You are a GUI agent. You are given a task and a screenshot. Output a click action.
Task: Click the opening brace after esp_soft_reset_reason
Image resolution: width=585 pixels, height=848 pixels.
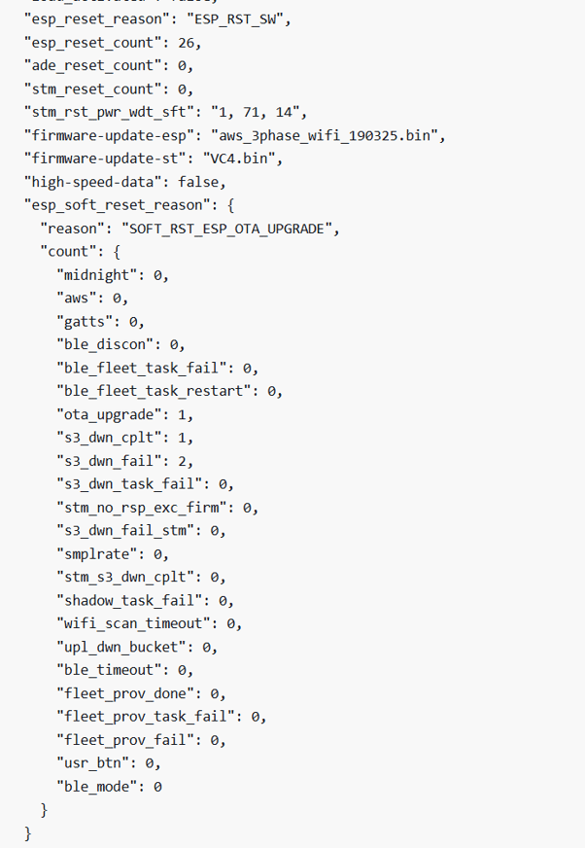tap(230, 205)
